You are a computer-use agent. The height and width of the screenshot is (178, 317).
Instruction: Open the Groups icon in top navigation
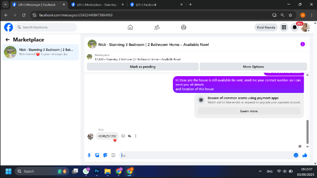click(x=184, y=27)
